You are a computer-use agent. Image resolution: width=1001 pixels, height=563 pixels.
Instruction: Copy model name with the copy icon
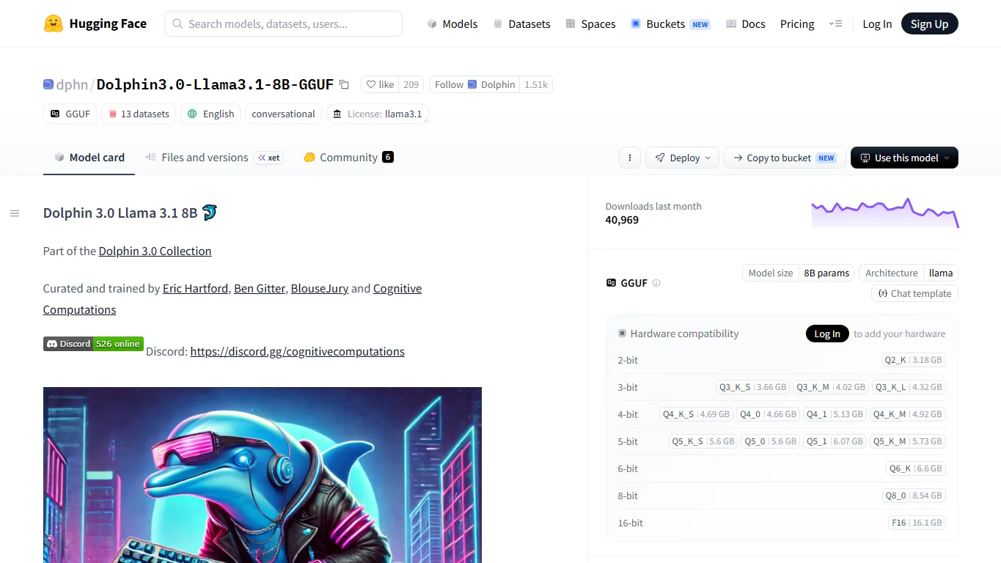344,84
